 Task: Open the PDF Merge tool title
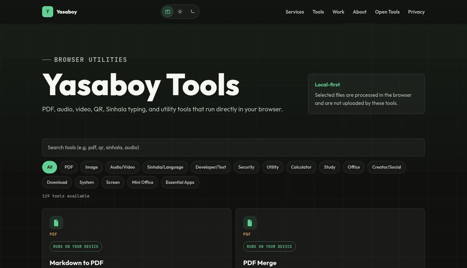pyautogui.click(x=260, y=263)
